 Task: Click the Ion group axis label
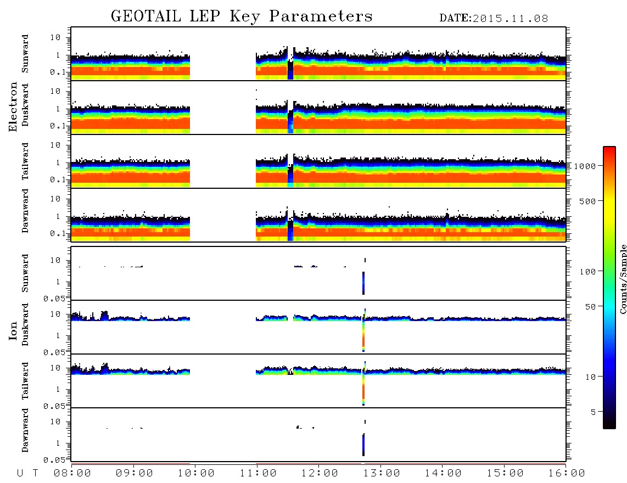click(13, 330)
